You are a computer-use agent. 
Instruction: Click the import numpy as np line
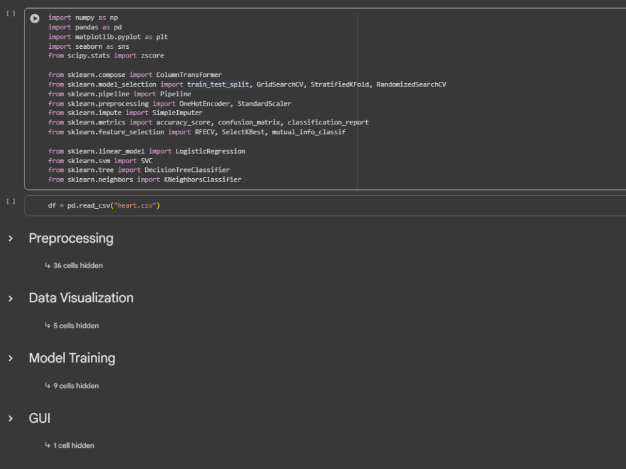click(x=83, y=18)
